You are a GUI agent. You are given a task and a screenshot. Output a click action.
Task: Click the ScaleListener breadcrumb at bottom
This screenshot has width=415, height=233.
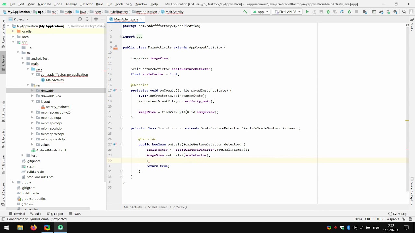click(x=158, y=207)
